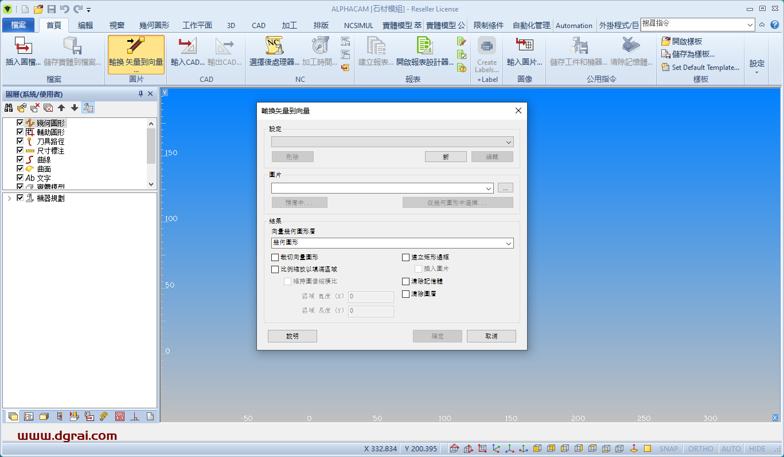Viewport: 784px width, 457px height.
Task: Open the 搜尋指令 dropdown arrow
Action: coord(750,24)
